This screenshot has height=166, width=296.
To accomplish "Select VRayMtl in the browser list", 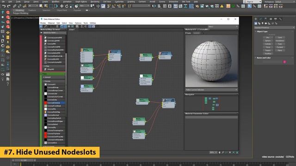I will tap(51, 69).
